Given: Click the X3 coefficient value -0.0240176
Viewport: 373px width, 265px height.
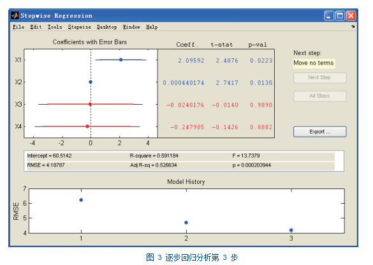Looking at the screenshot, I should [186, 105].
